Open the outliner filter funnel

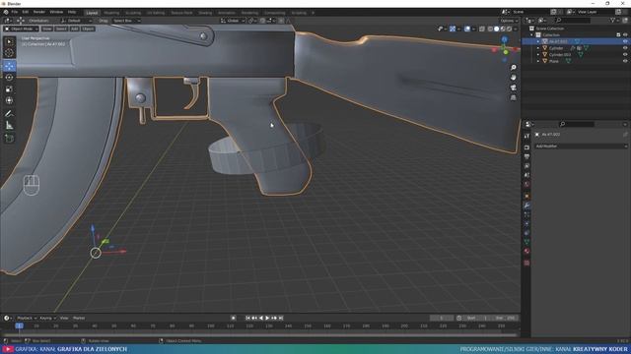coord(612,20)
